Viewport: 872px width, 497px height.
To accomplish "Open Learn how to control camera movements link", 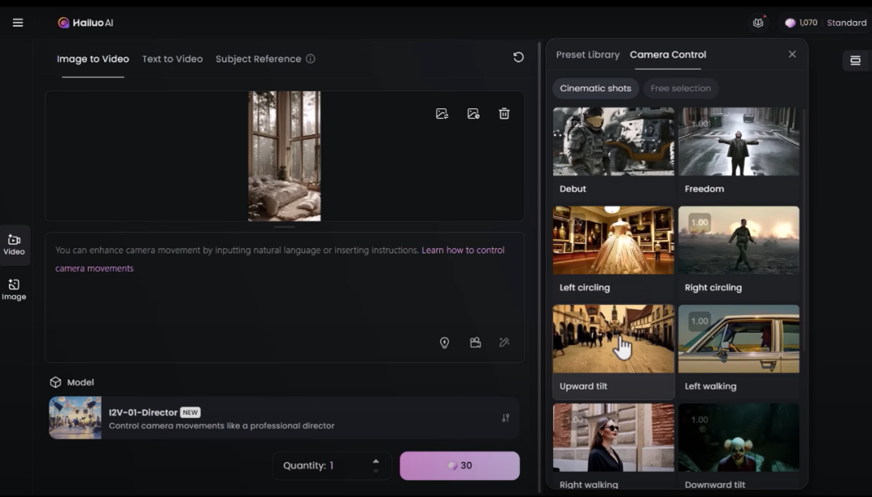I will (463, 251).
